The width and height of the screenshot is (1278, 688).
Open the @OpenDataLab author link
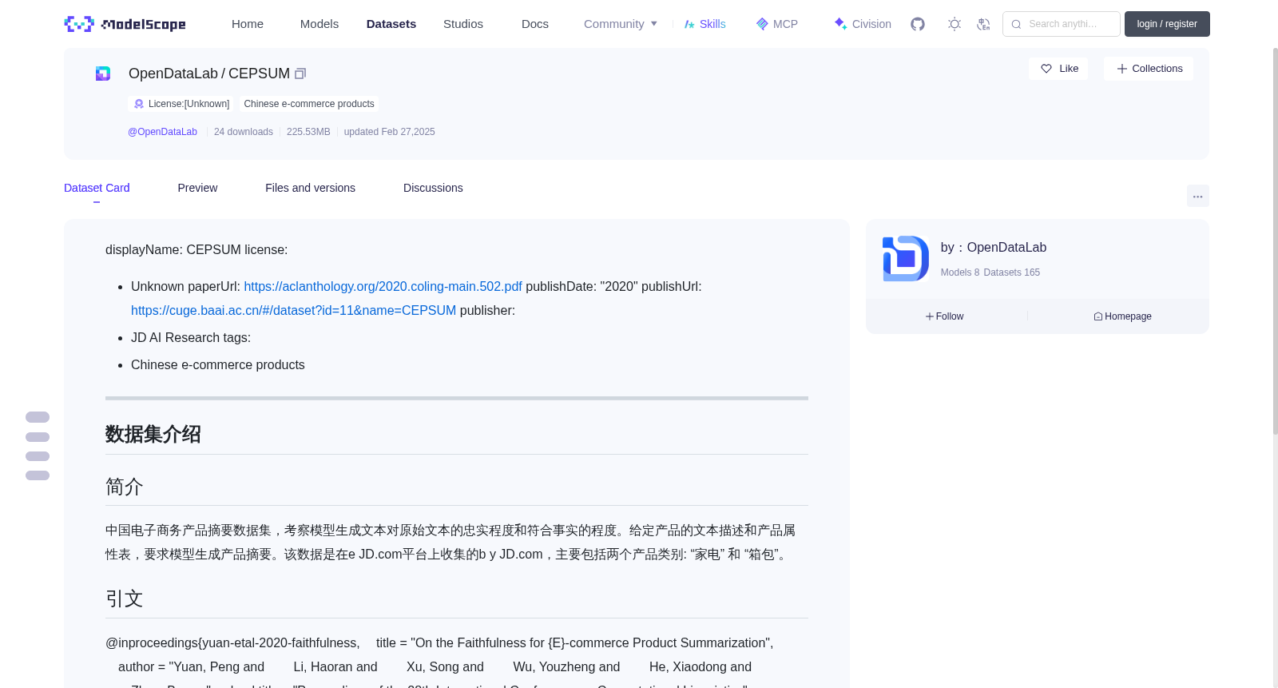162,132
